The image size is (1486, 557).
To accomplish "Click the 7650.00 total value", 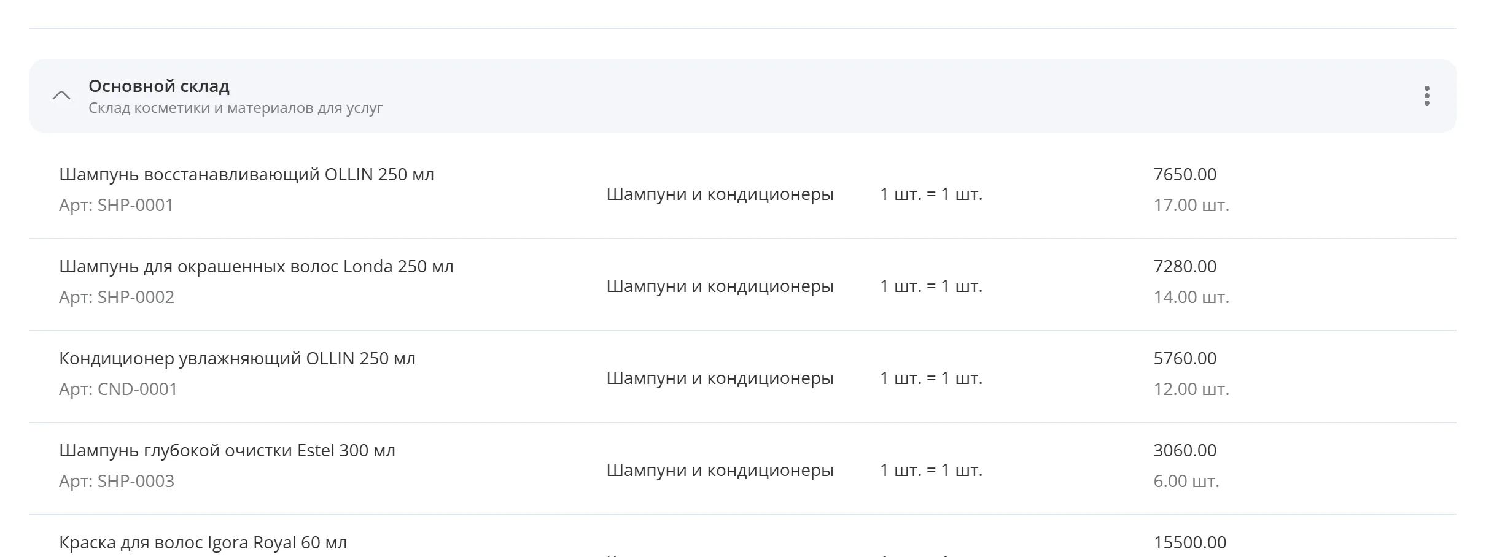I will pos(1185,174).
